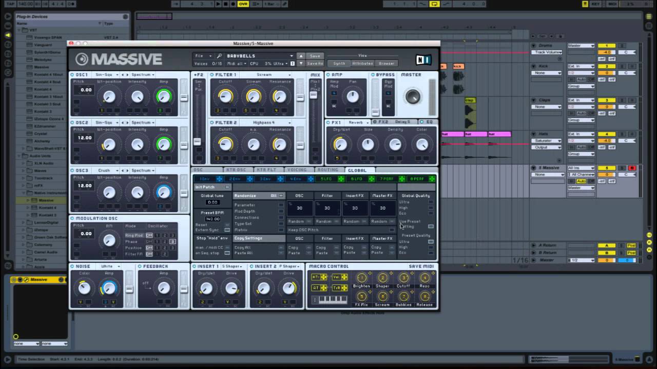Click the 6 LFO green drag handle icon
Screen dimensions: 657x369
point(371,179)
